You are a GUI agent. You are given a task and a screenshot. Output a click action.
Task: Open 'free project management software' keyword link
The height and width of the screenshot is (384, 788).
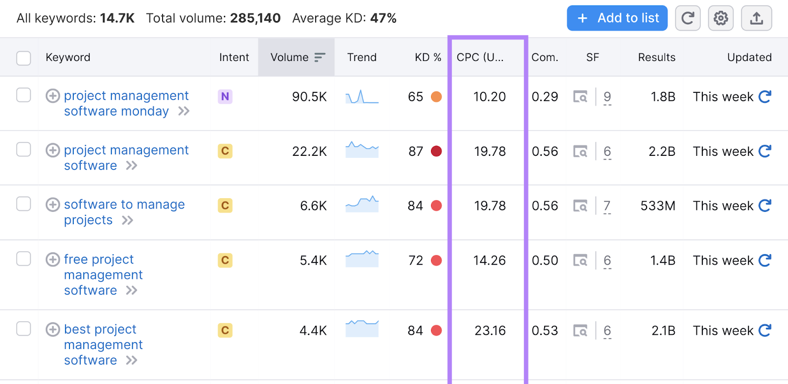tap(103, 275)
